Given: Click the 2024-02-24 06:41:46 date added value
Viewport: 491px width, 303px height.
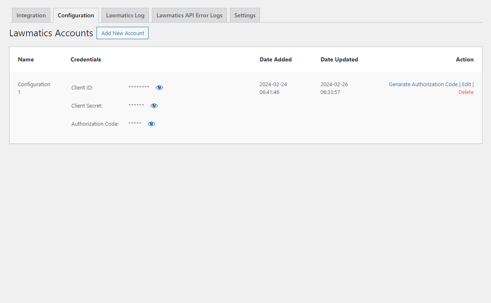Looking at the screenshot, I should click(x=273, y=88).
